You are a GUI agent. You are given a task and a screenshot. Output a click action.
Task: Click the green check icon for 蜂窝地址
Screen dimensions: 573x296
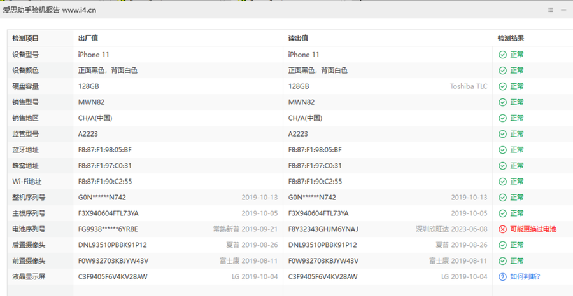pyautogui.click(x=502, y=166)
